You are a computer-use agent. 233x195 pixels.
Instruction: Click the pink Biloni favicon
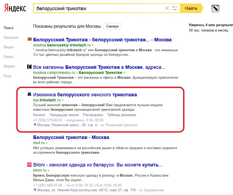29,165
